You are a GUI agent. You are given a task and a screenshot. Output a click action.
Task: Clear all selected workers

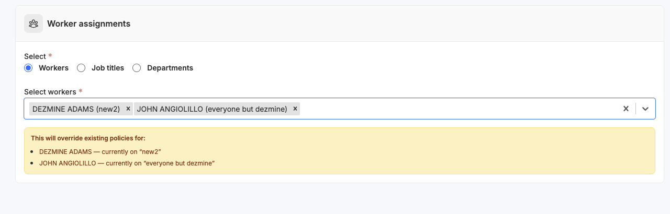626,109
